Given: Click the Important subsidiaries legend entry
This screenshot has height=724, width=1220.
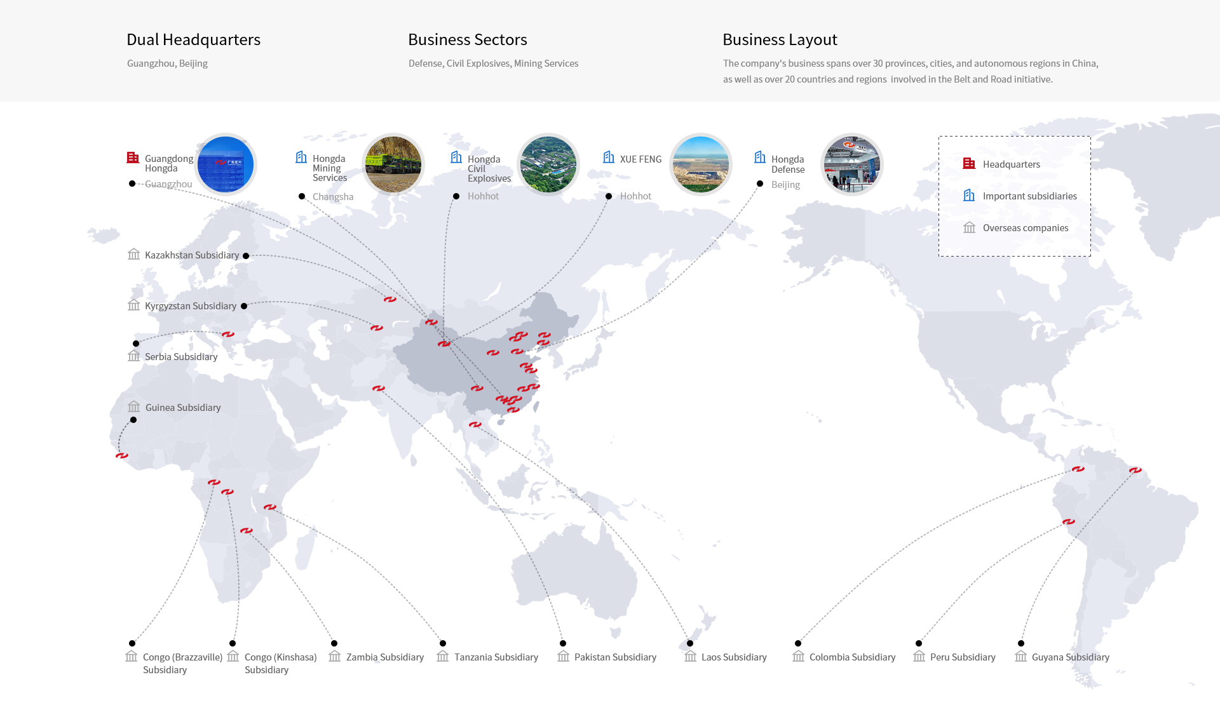Looking at the screenshot, I should [x=1029, y=196].
